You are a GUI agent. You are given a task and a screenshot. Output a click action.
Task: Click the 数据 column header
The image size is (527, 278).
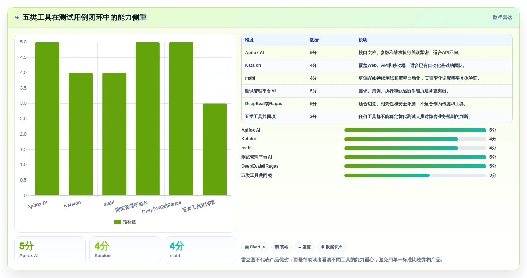[x=314, y=40]
